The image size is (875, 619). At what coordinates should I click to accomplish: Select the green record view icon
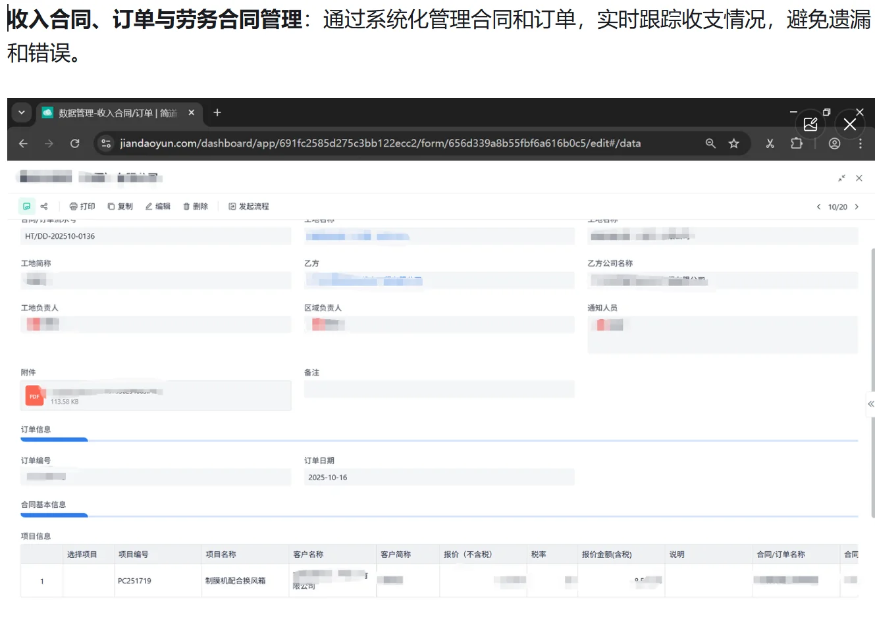(26, 206)
